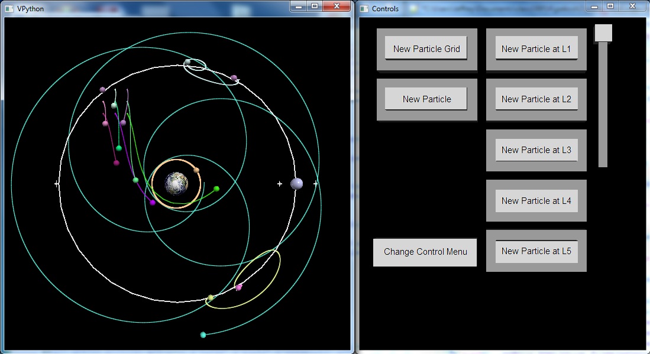Click the gray Moon sphere
The height and width of the screenshot is (354, 650).
click(297, 184)
